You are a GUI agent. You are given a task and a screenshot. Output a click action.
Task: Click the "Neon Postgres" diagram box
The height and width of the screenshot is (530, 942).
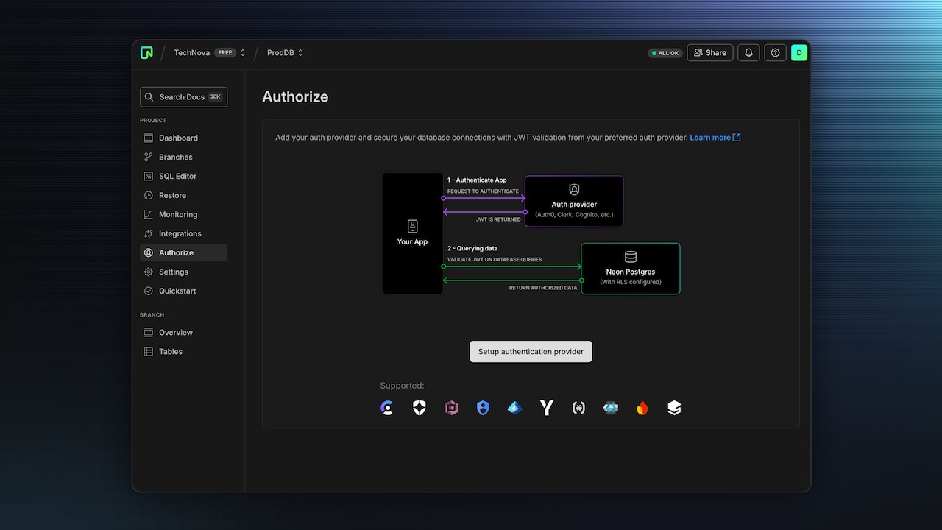click(631, 269)
